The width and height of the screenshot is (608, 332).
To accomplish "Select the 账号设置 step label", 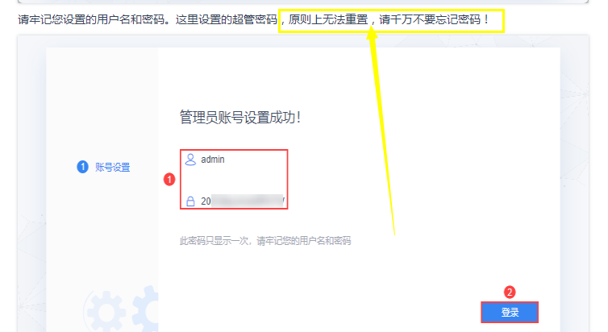I will (x=112, y=168).
